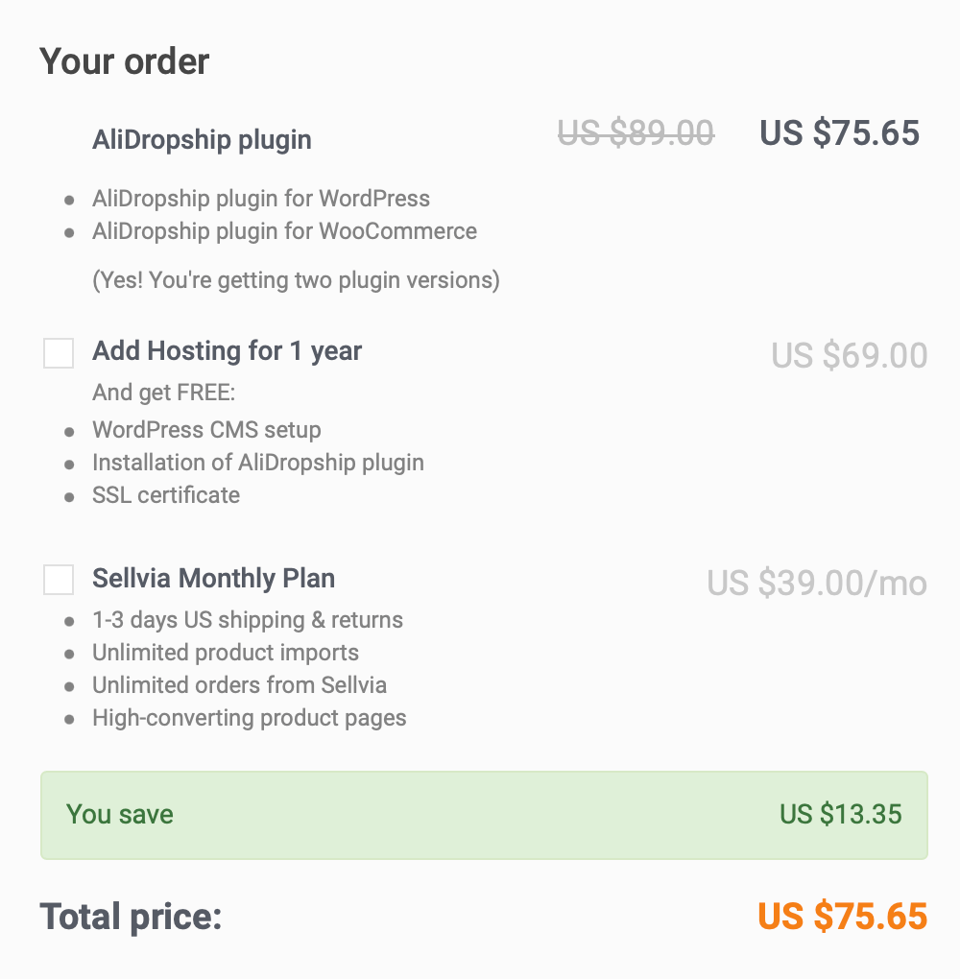Click the crossed-out US $89.00 price
Screen dimensions: 960x979
coord(637,134)
